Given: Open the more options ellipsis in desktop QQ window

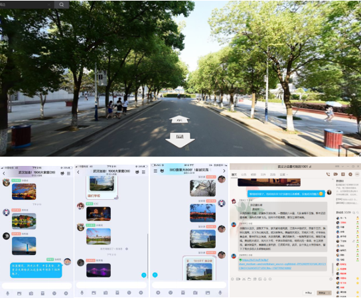Looking at the screenshot, I should coord(357,175).
